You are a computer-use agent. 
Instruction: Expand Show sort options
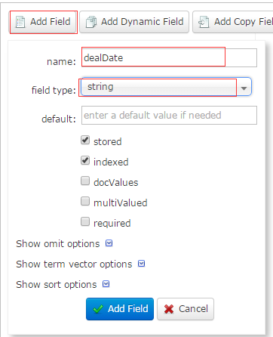(x=63, y=285)
